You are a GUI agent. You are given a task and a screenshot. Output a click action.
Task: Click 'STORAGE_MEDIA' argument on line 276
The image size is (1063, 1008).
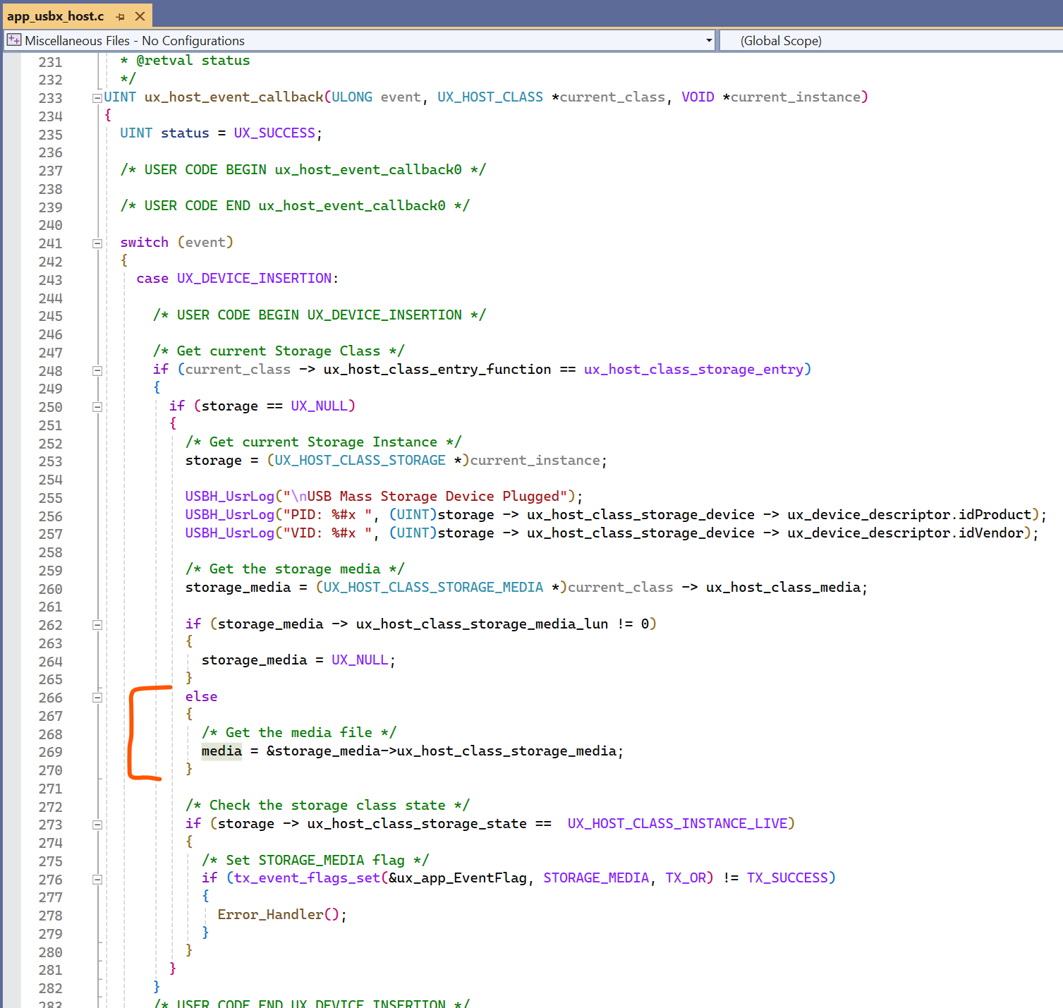coord(596,878)
